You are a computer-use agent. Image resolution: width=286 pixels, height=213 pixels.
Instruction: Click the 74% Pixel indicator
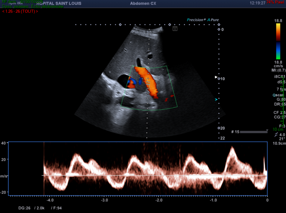pyautogui.click(x=275, y=2)
